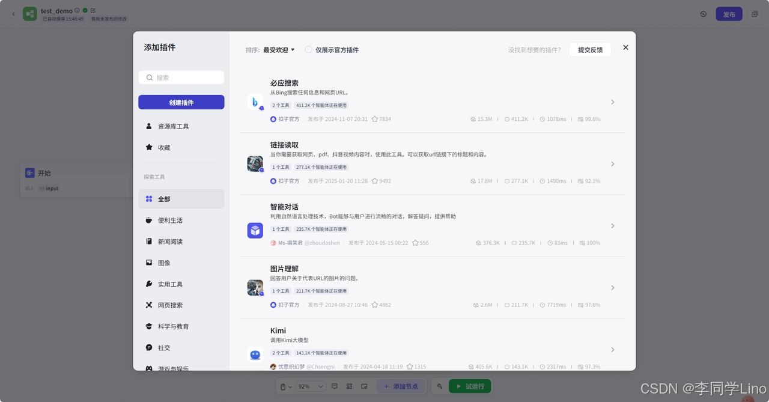Image resolution: width=769 pixels, height=402 pixels.
Task: Open 资源库工具 in the sidebar
Action: (x=181, y=126)
